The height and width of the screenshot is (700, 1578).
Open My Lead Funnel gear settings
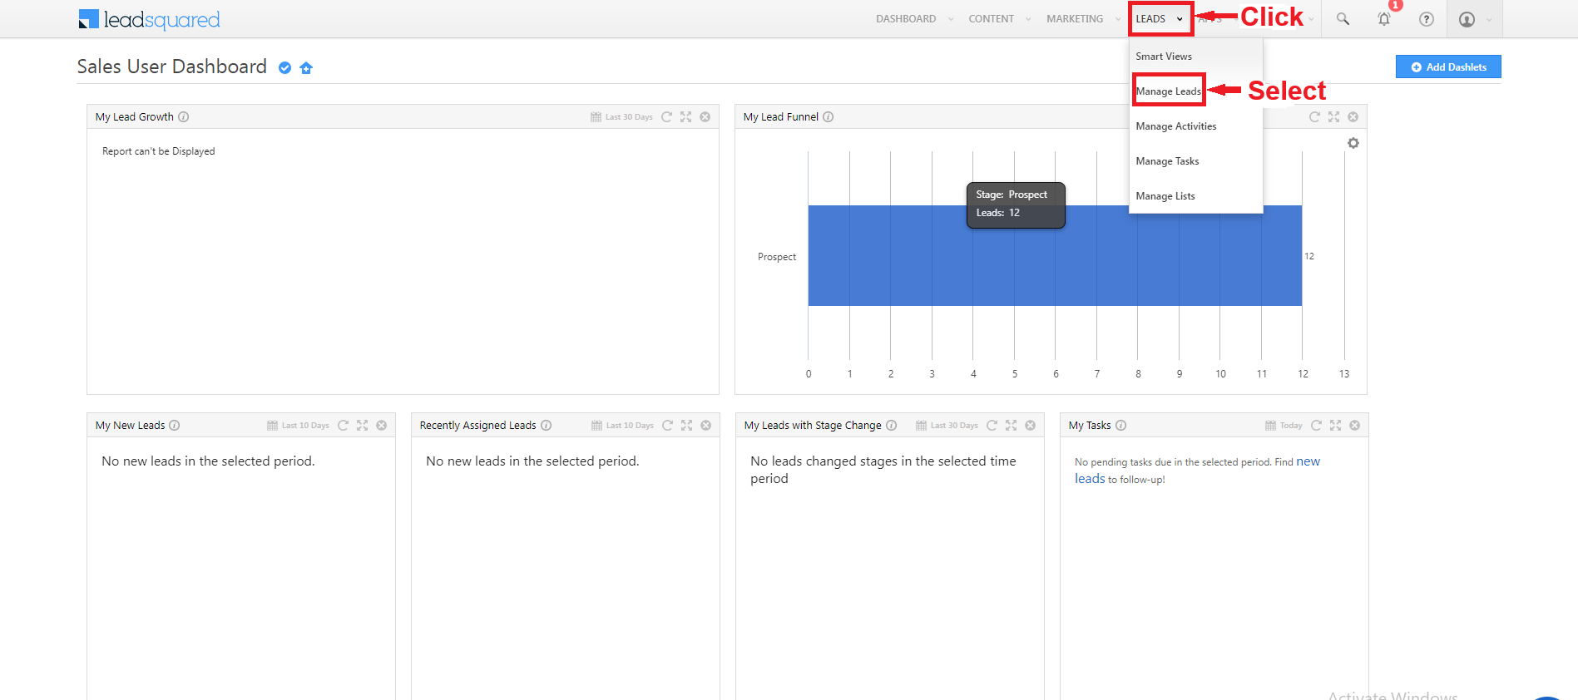coord(1353,143)
